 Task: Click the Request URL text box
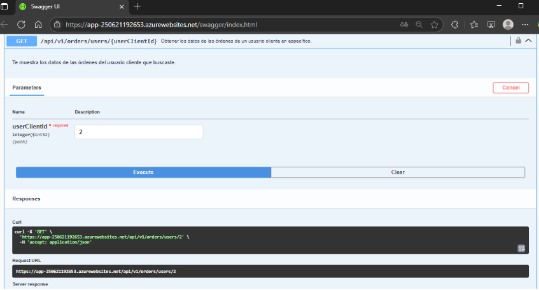coord(270,272)
